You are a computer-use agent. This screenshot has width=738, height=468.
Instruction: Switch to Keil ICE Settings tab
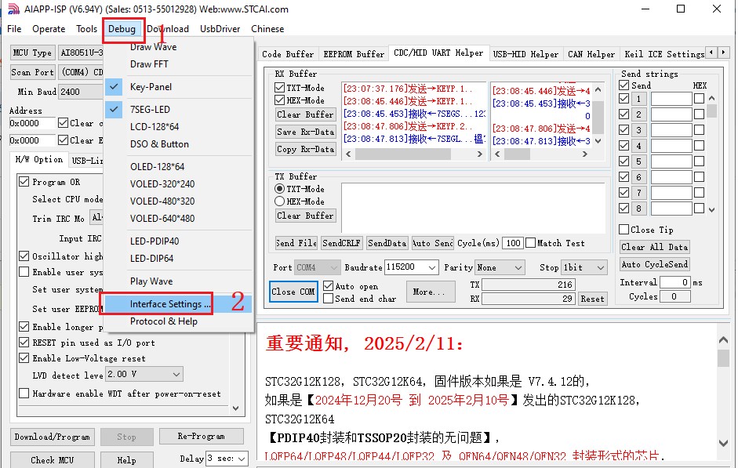(x=663, y=53)
